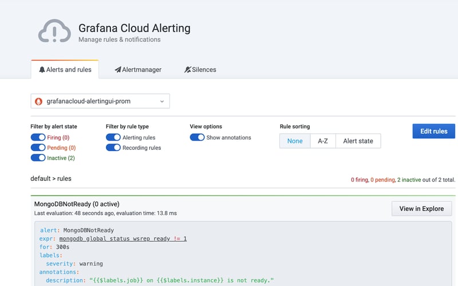Sort rules by Alert state
This screenshot has height=286, width=458.
point(358,141)
